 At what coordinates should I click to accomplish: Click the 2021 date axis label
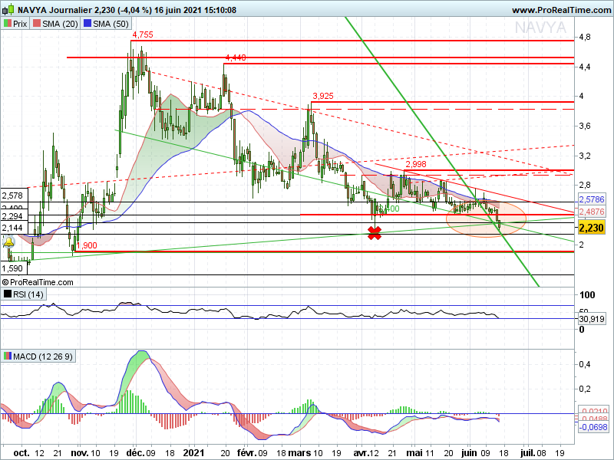[194, 453]
